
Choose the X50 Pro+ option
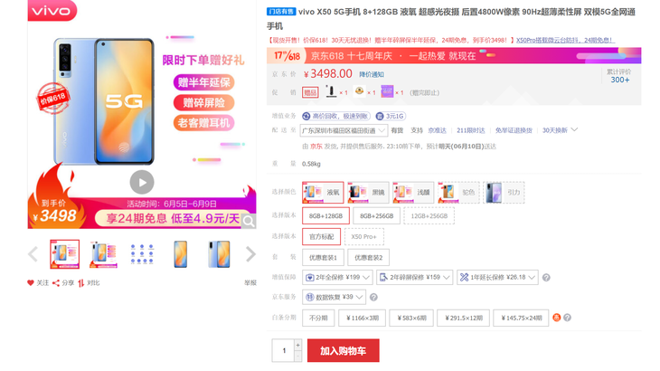coord(363,237)
